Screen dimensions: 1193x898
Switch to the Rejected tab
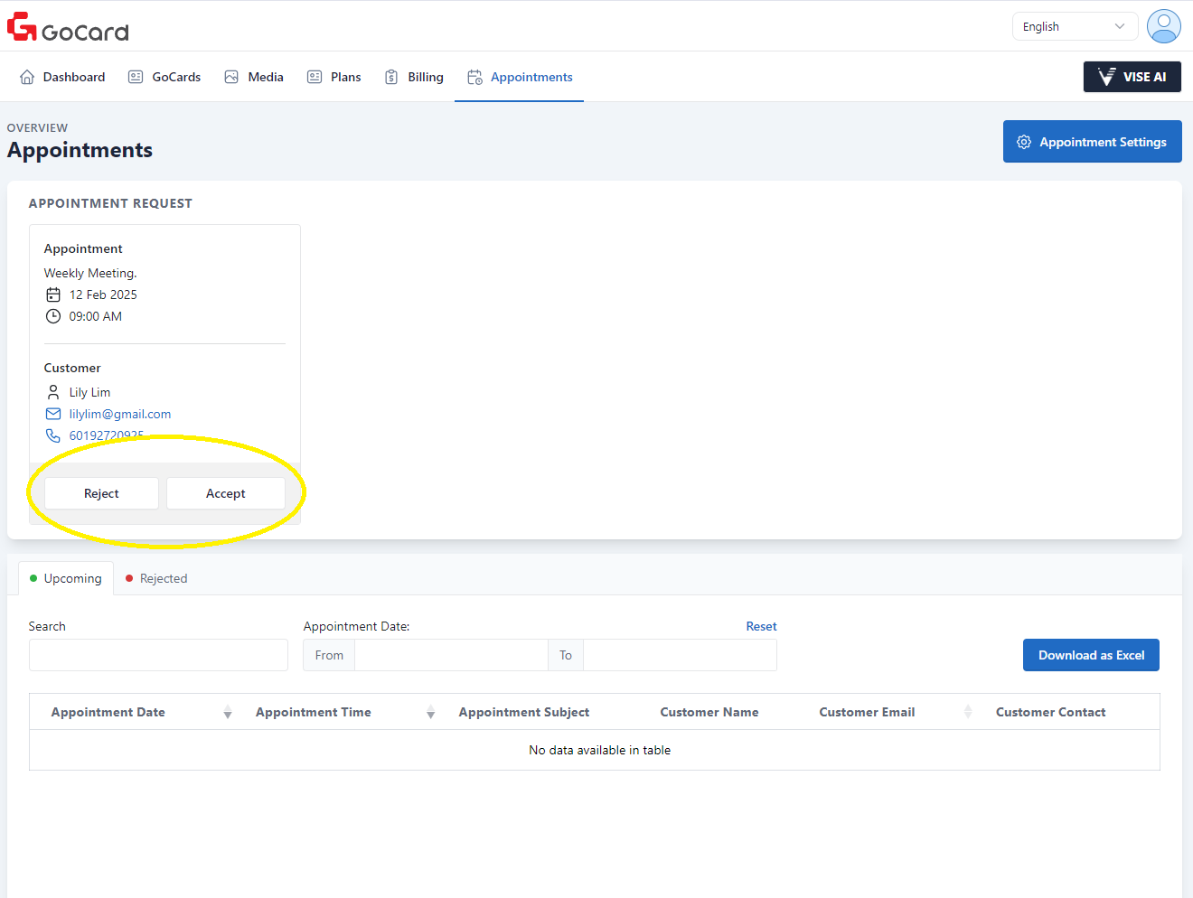click(x=156, y=578)
